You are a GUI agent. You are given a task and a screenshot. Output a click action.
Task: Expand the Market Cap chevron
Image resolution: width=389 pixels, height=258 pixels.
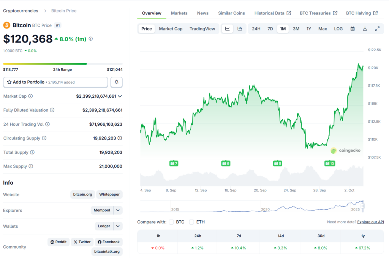[120, 97]
